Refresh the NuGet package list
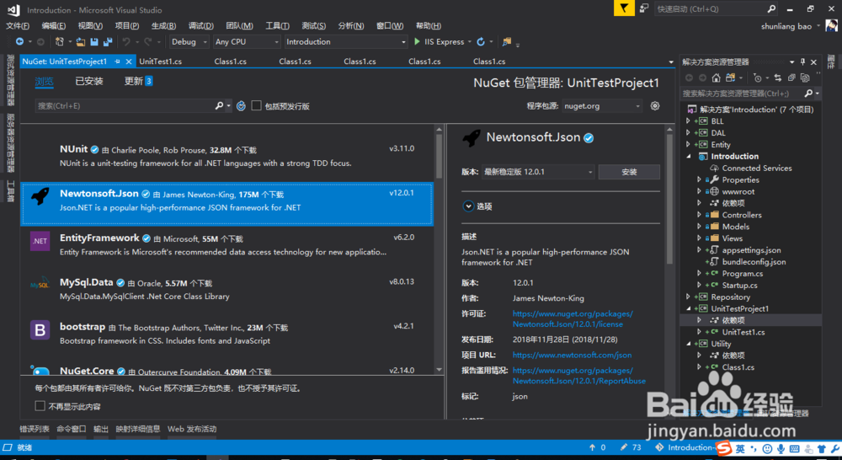Screen dimensions: 842x460 click(x=241, y=106)
